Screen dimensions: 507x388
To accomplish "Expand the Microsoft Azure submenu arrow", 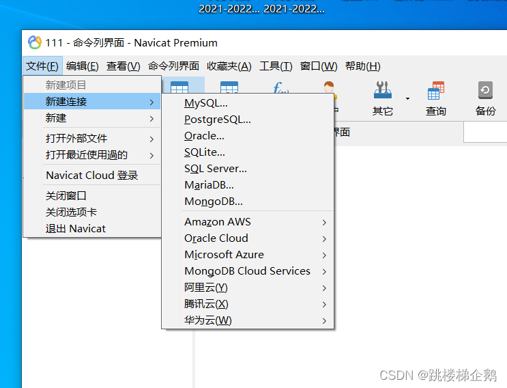I will click(x=324, y=255).
